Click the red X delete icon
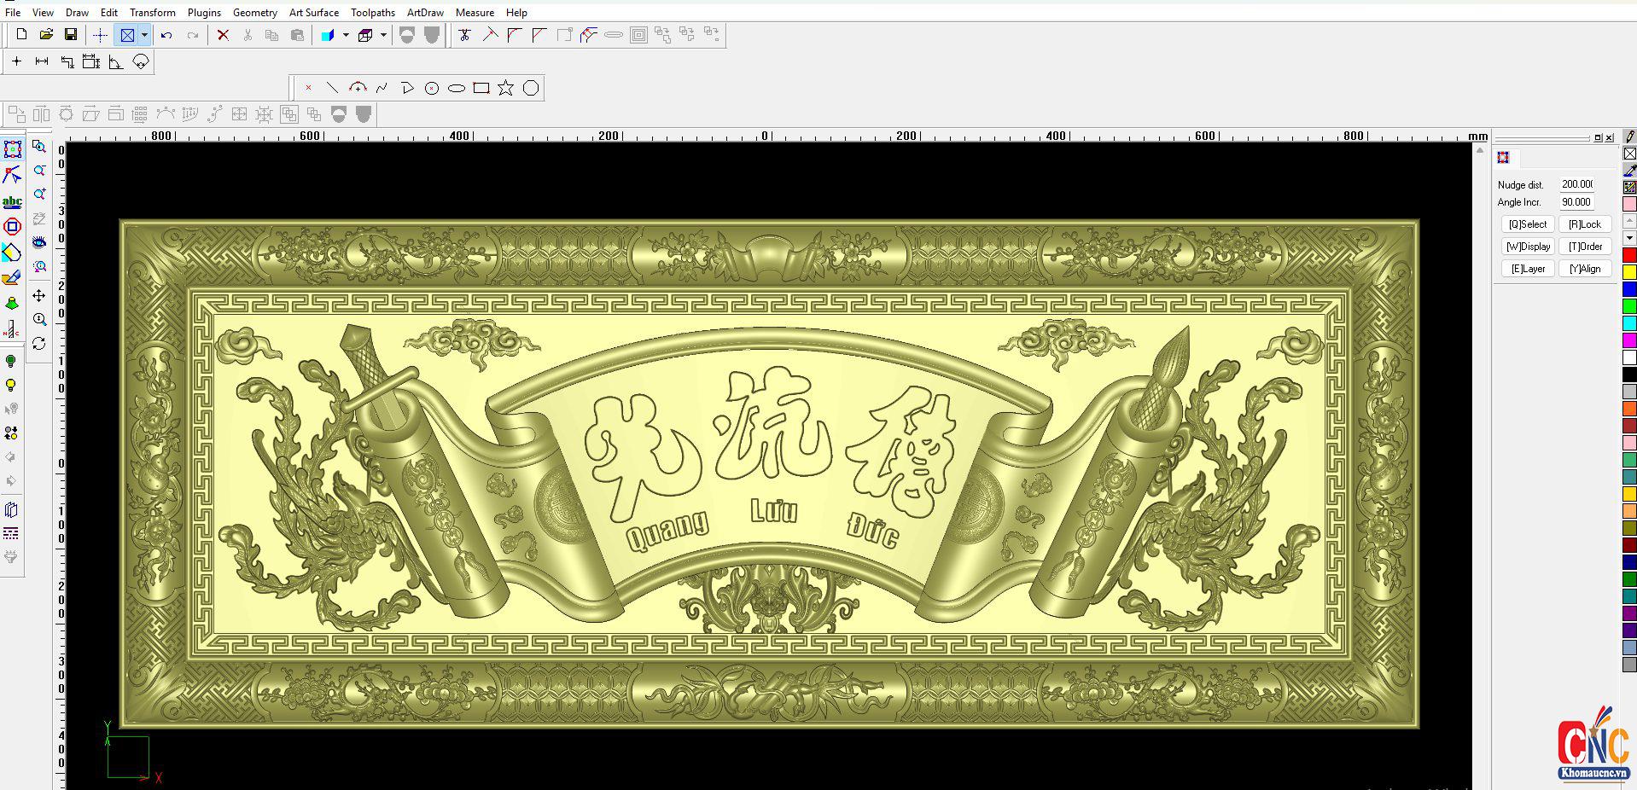 [223, 35]
